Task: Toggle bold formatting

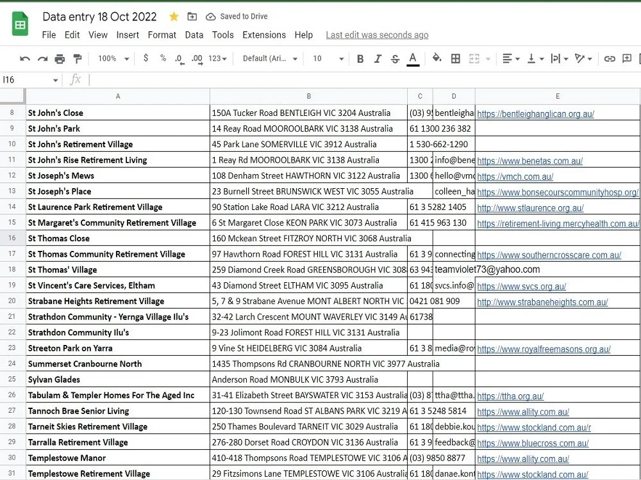Action: coord(360,59)
